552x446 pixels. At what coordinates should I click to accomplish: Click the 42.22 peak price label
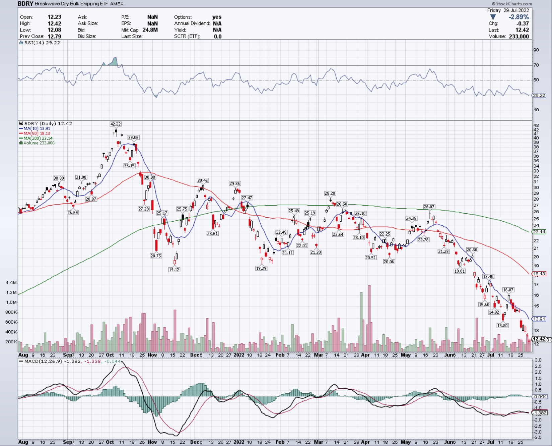coord(116,124)
